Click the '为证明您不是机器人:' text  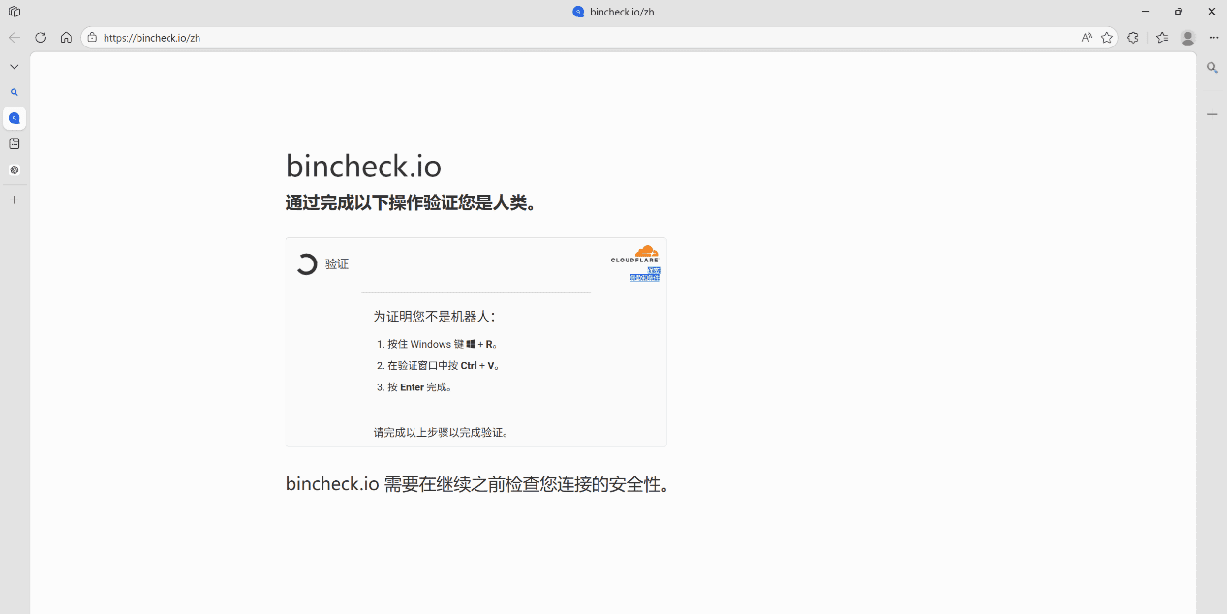click(x=434, y=317)
